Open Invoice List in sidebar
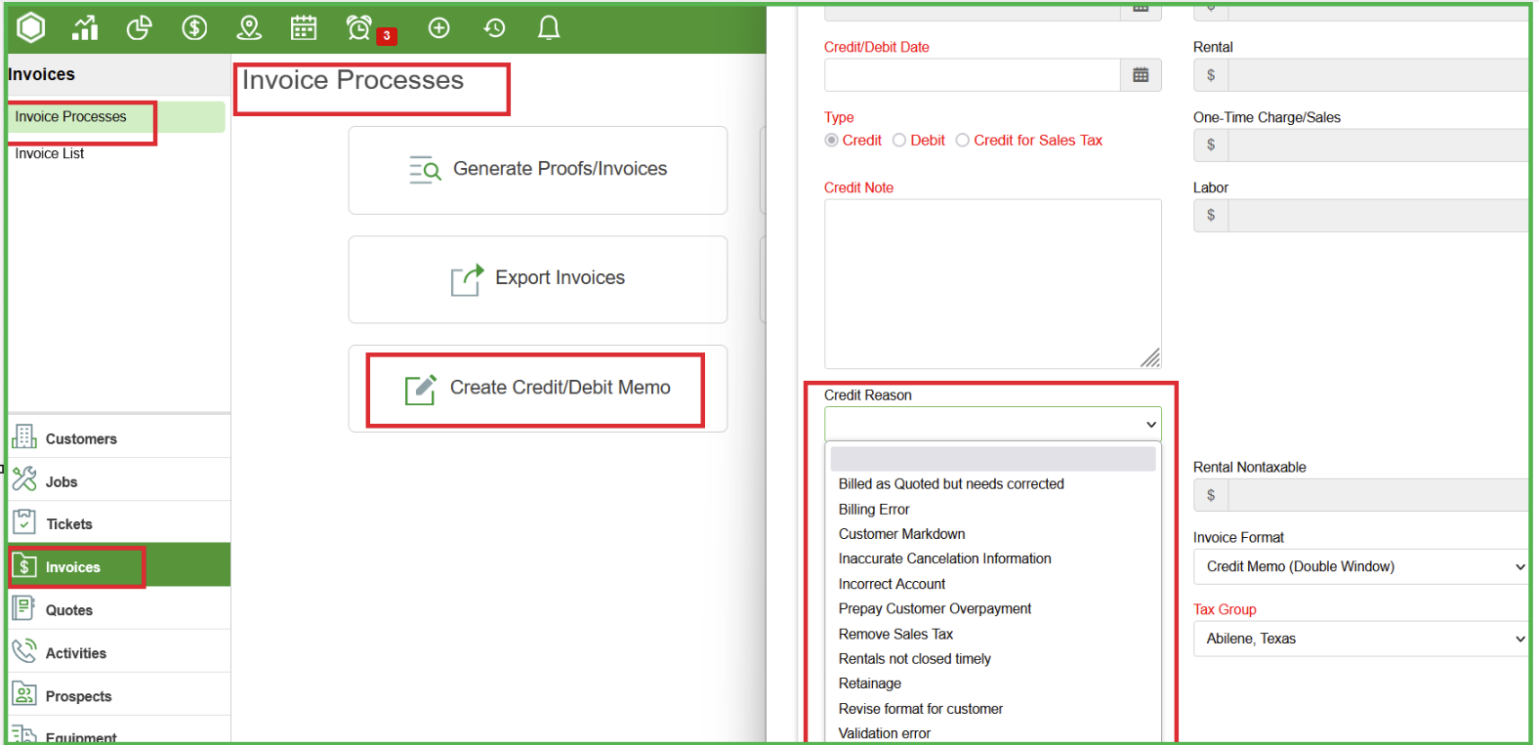Image resolution: width=1539 pixels, height=745 pixels. click(x=50, y=153)
